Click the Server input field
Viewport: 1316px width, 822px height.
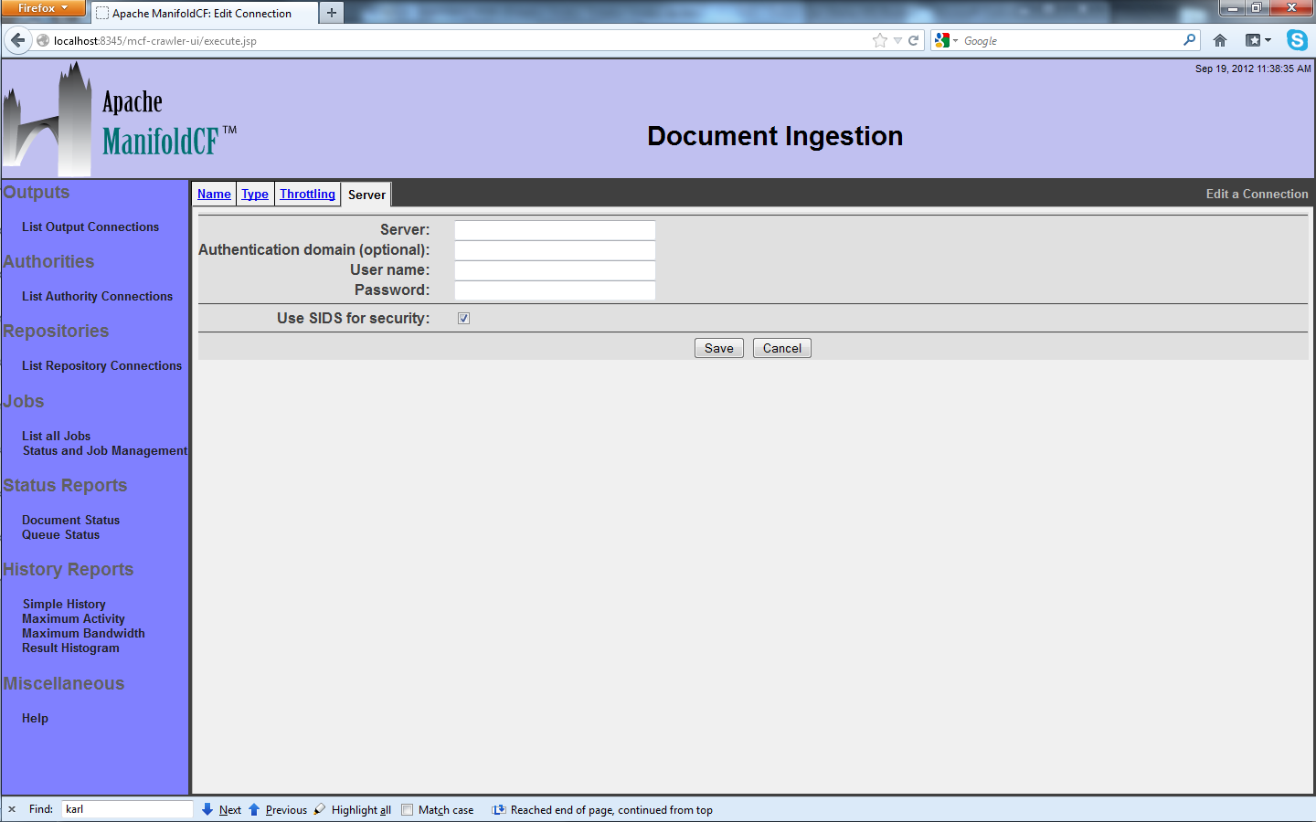(x=555, y=230)
